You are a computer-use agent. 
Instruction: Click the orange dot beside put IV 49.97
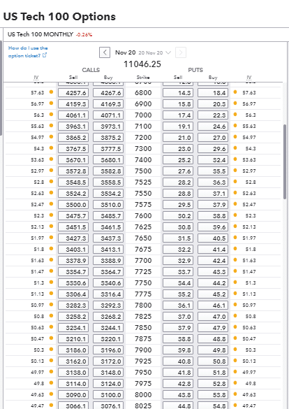tap(235, 371)
